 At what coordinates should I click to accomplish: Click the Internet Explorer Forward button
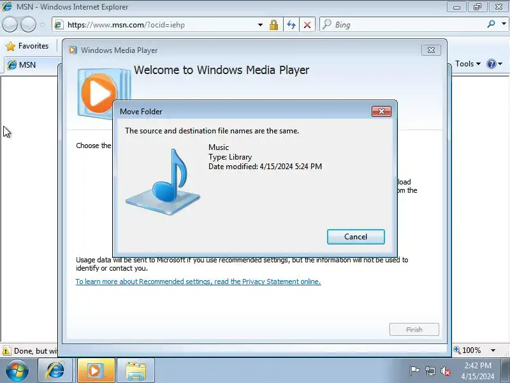point(28,24)
